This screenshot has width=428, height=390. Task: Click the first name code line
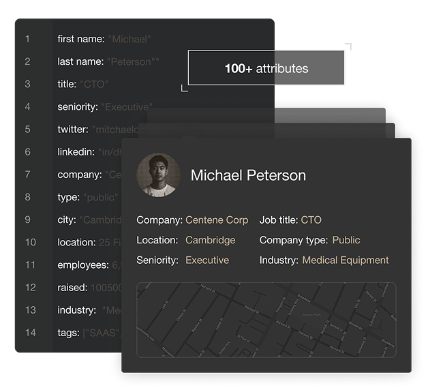pos(104,39)
